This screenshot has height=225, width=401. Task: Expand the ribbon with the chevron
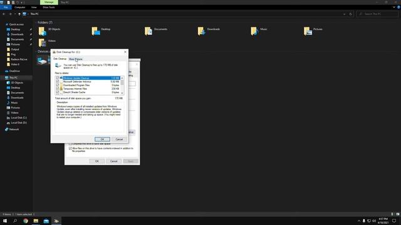click(394, 7)
